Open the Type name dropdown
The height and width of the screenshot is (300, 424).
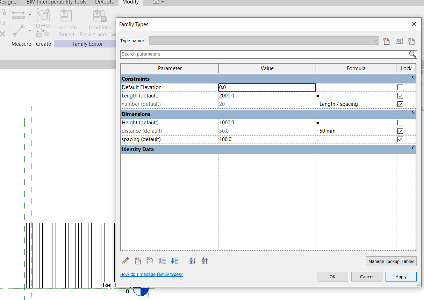pos(375,41)
